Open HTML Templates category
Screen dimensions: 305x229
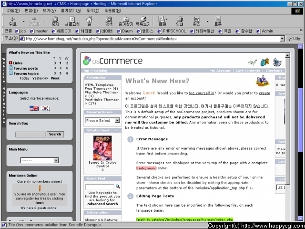[x=100, y=85]
